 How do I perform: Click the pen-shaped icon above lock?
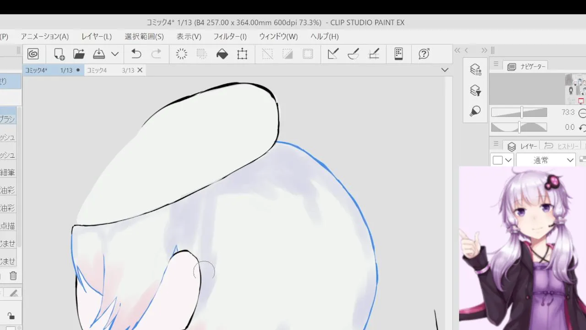pos(14,293)
